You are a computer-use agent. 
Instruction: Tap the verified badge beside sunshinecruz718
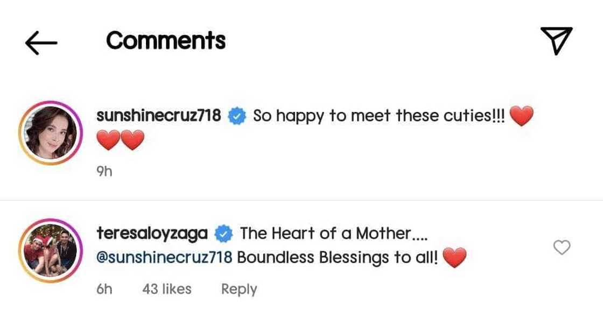click(237, 116)
